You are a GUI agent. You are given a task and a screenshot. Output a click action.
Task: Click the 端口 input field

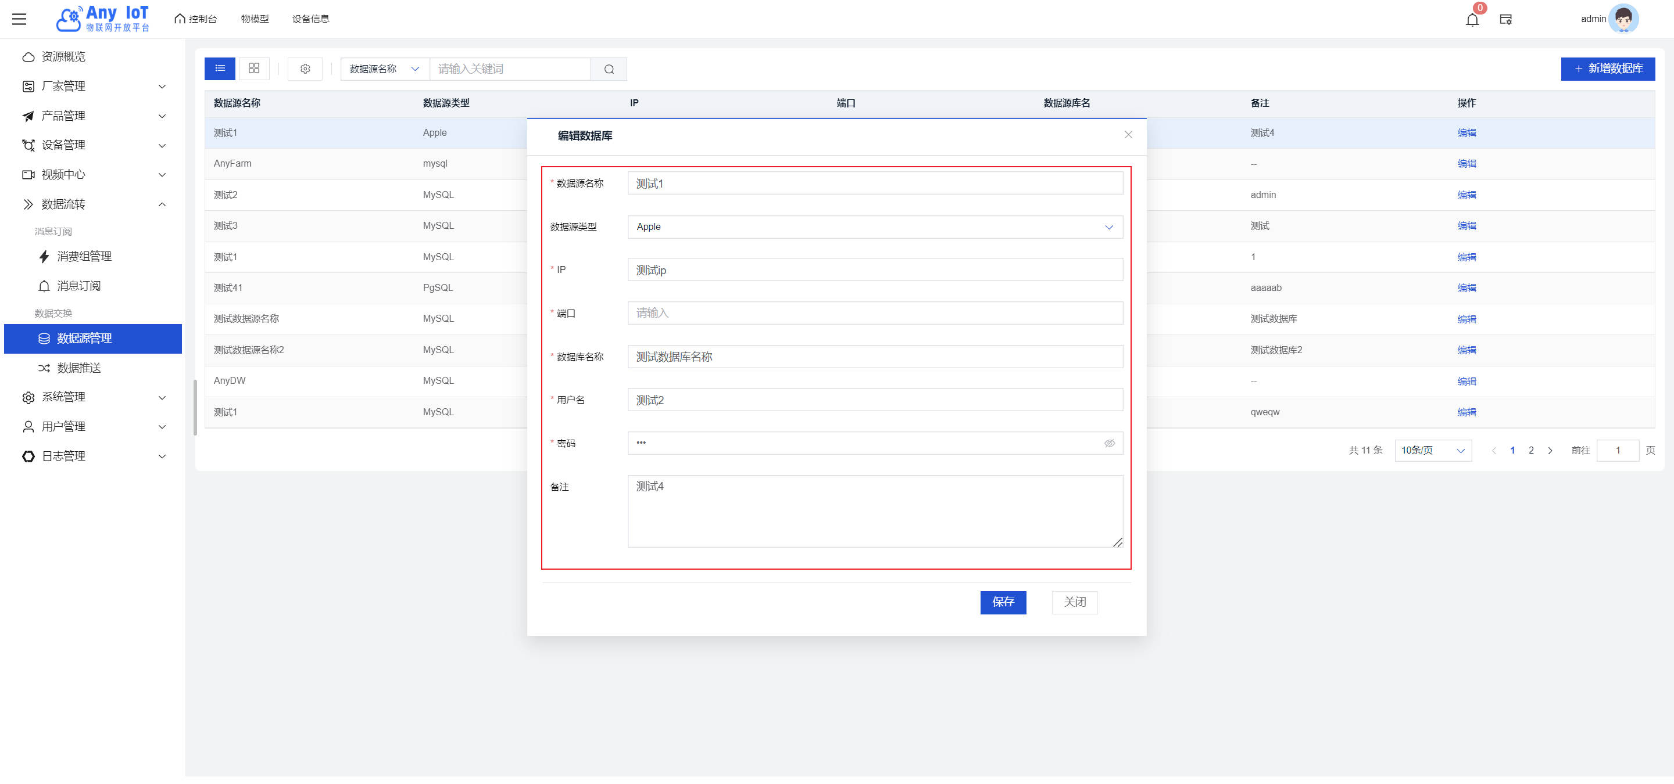point(875,314)
